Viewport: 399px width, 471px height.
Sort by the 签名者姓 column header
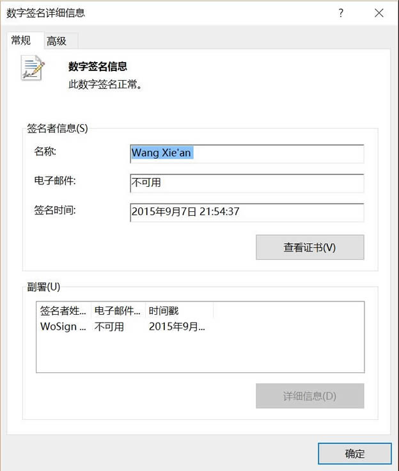coord(63,311)
